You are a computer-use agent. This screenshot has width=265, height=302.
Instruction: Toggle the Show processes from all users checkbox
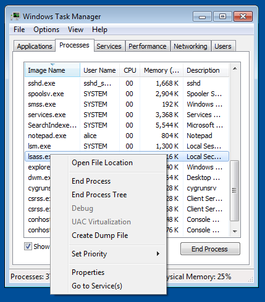(x=28, y=247)
